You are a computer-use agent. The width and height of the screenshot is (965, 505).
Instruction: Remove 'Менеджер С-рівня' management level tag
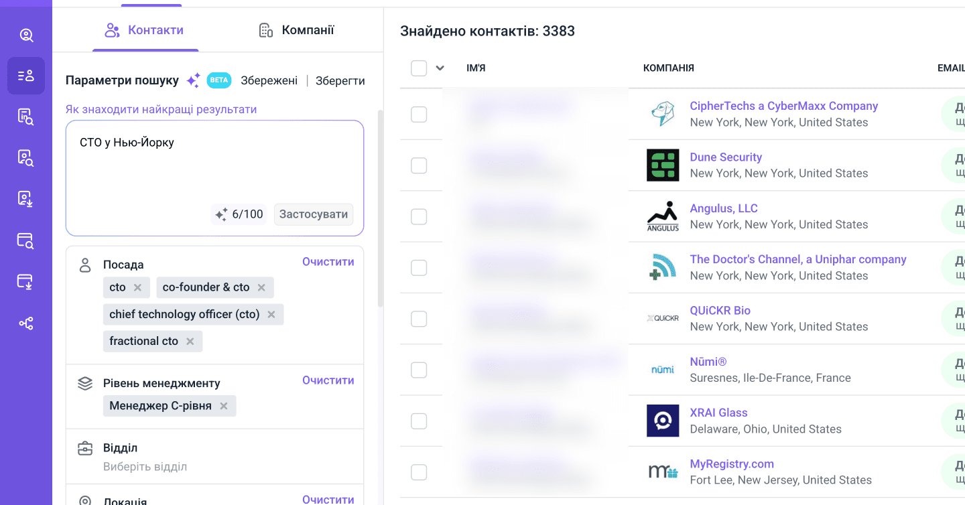[x=224, y=406]
